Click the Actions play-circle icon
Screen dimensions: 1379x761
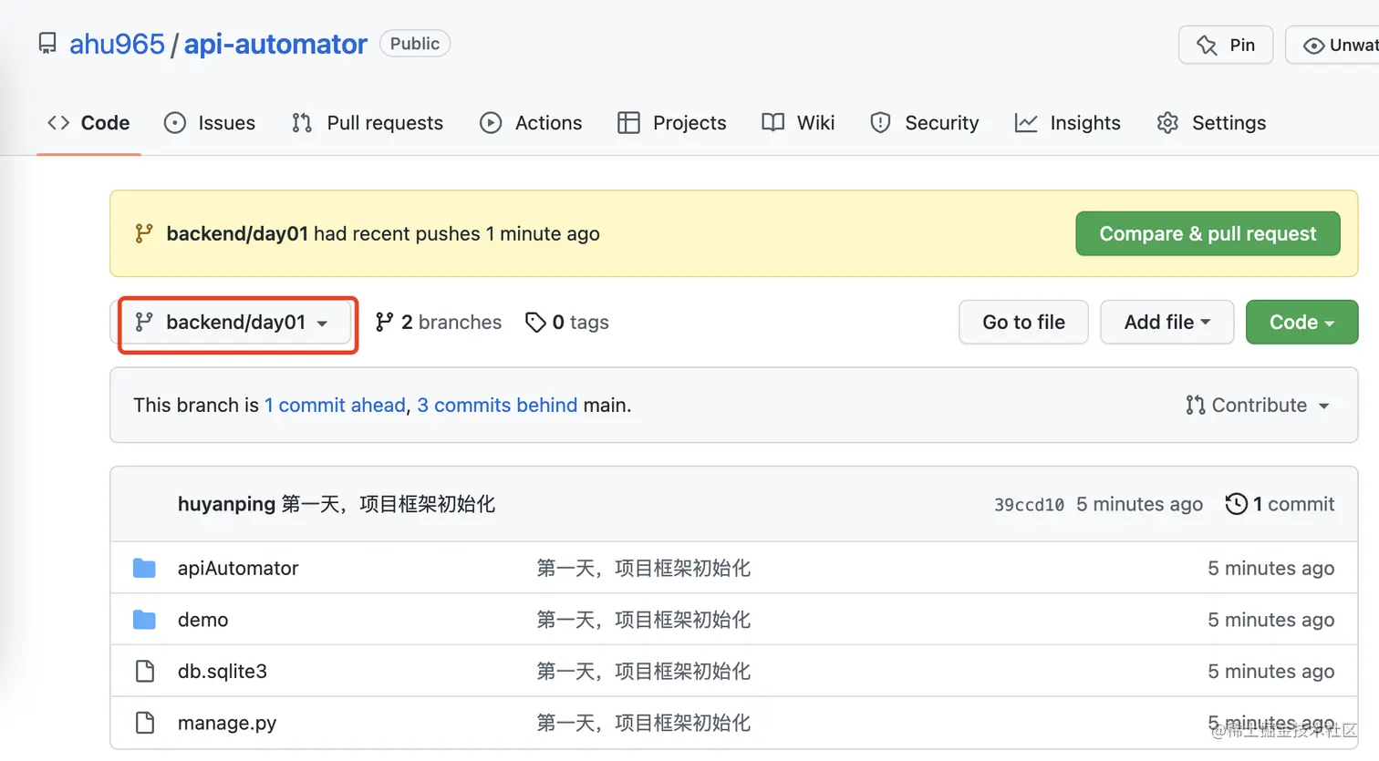pyautogui.click(x=491, y=123)
